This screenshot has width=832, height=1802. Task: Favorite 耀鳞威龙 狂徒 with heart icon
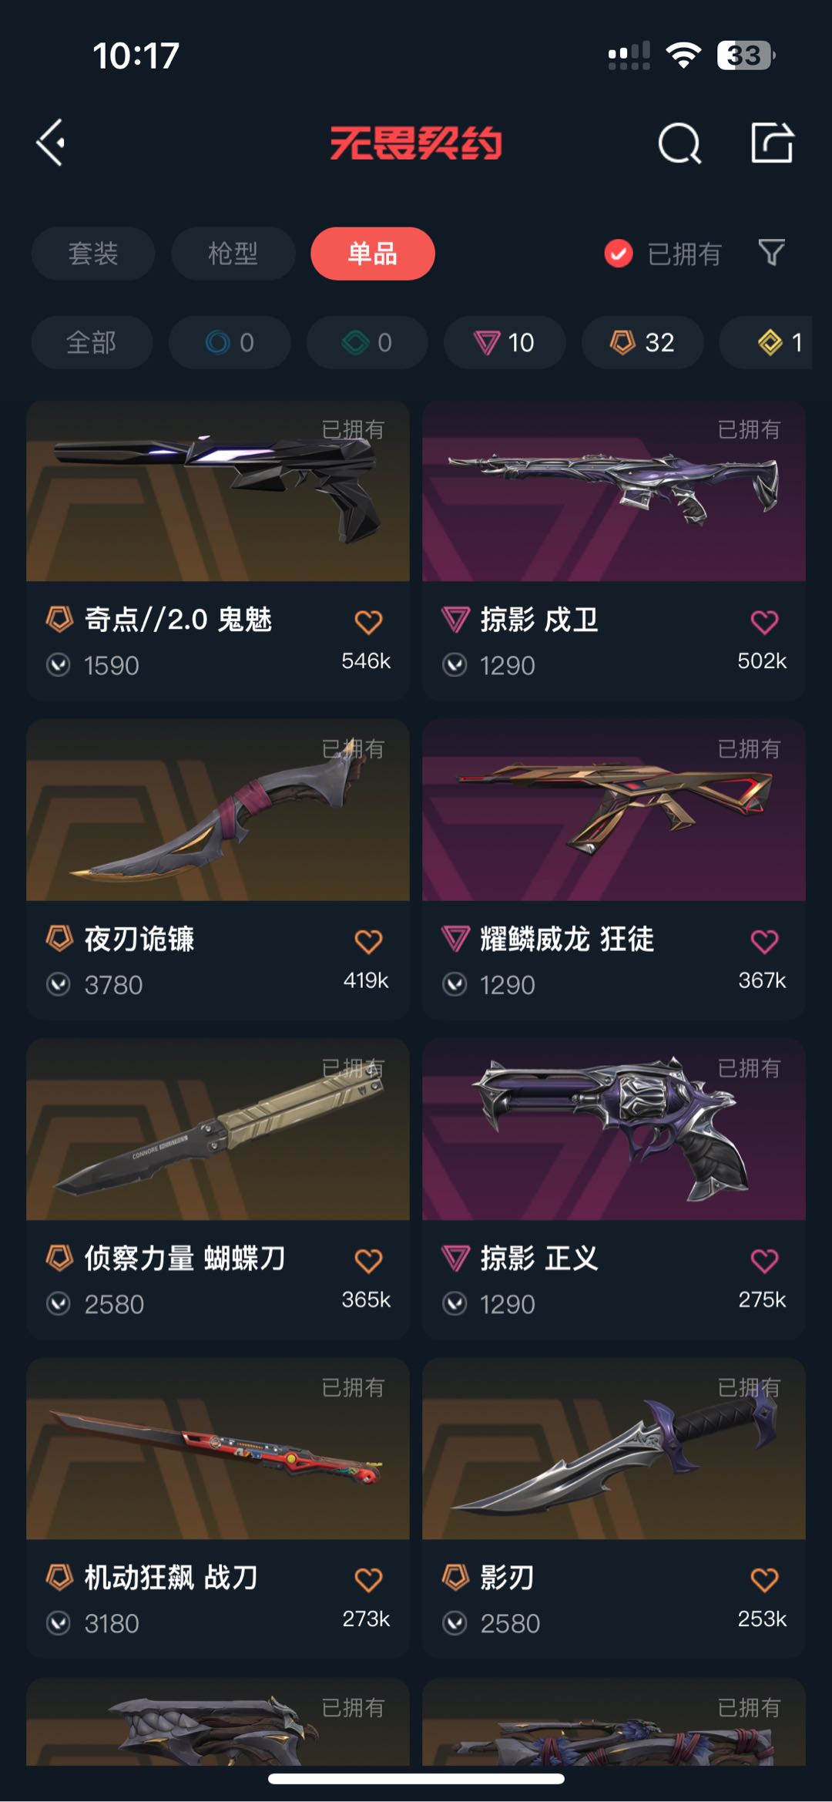click(764, 941)
